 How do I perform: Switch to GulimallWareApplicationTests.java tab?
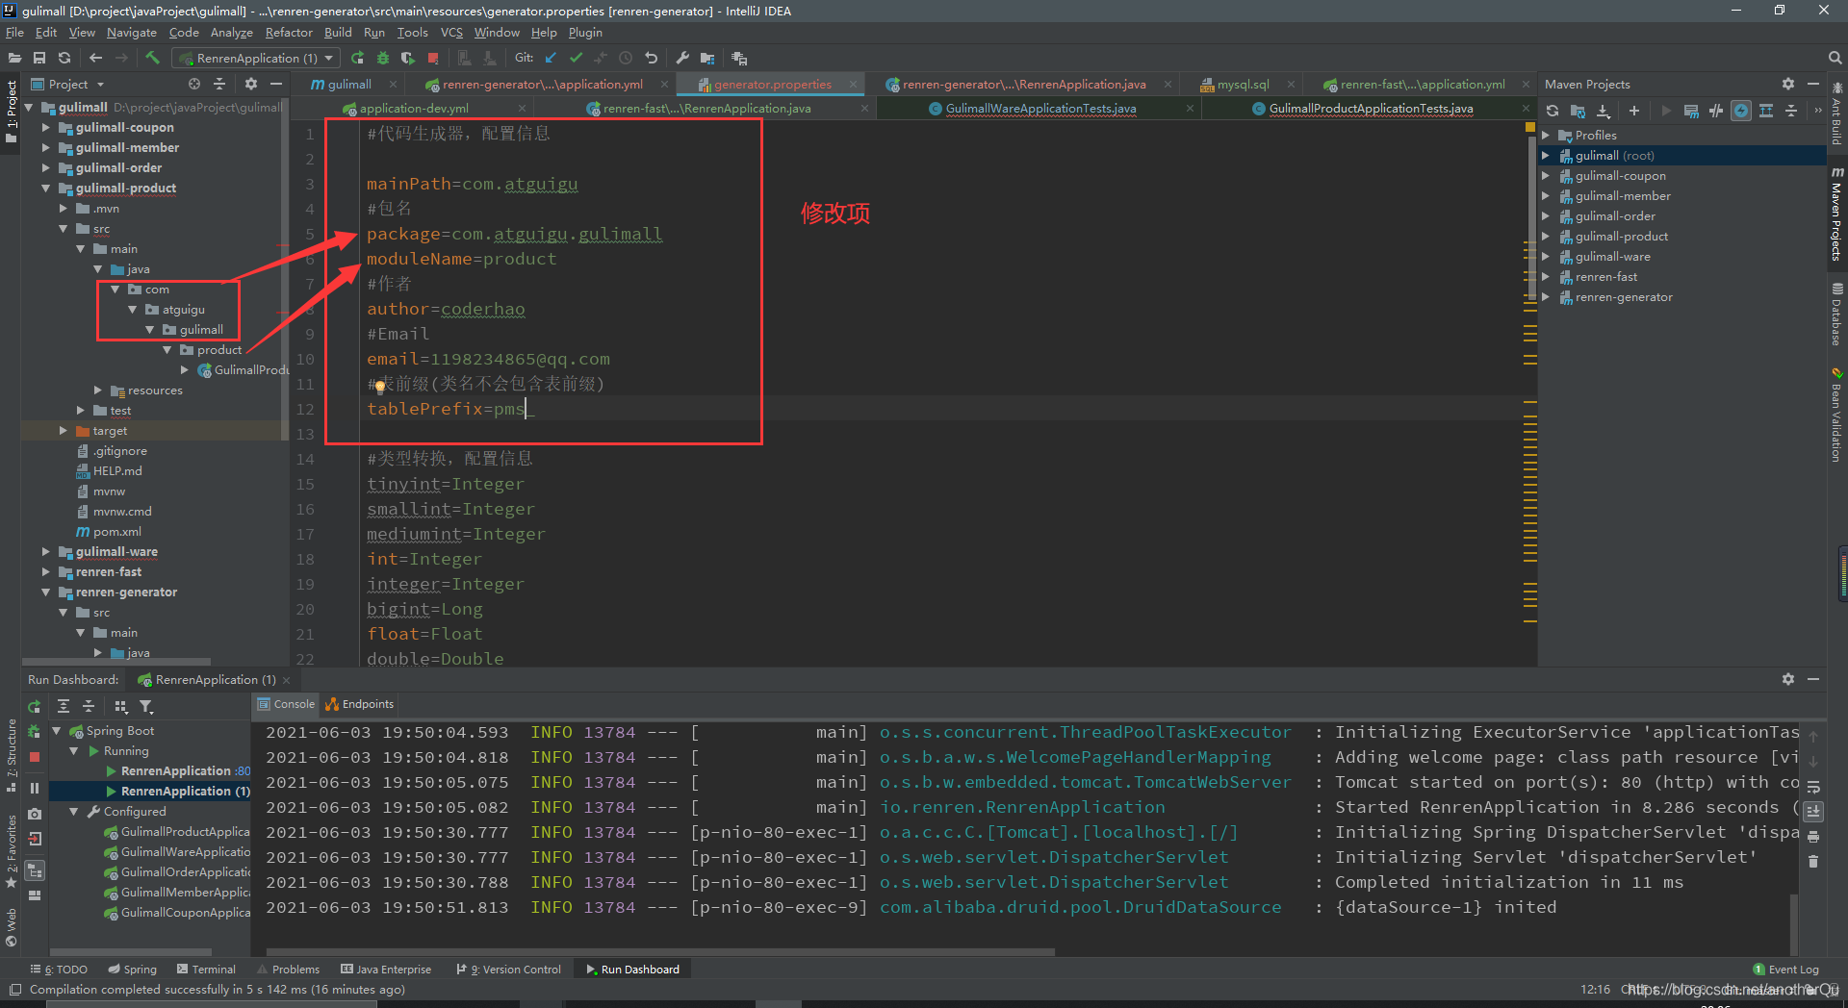[1040, 109]
